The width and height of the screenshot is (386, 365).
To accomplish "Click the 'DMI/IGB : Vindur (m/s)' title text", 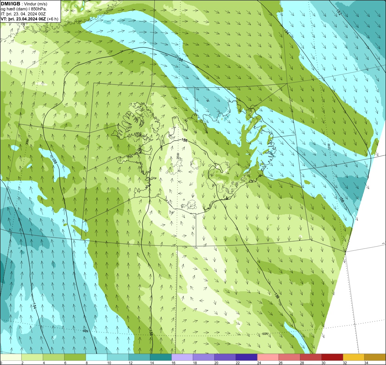I will (24, 4).
